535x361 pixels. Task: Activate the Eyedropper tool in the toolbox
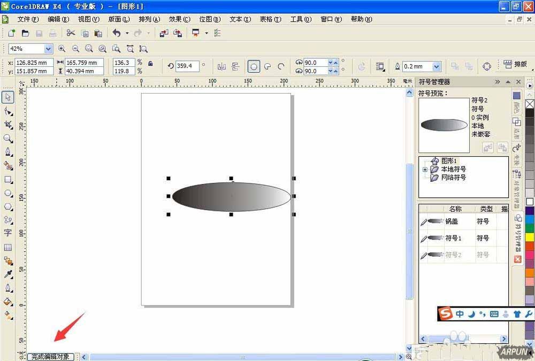click(x=8, y=274)
